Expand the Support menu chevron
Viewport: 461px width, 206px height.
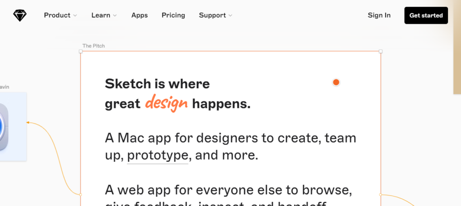230,16
